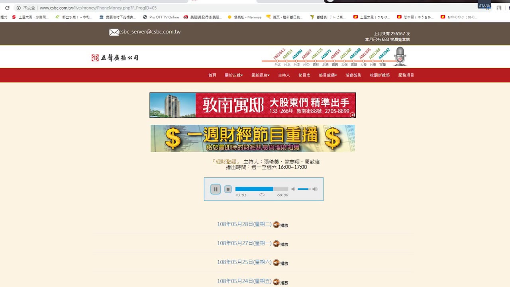Open the 儀表板 - Memrise bookmark
This screenshot has height=287, width=510.
(245, 17)
